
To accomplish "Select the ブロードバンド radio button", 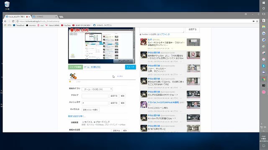I will (94, 122).
